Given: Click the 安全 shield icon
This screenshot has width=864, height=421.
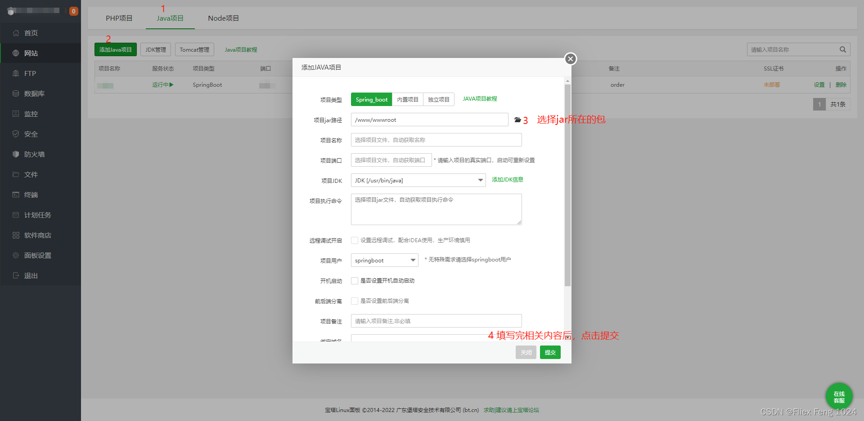Looking at the screenshot, I should (x=16, y=134).
